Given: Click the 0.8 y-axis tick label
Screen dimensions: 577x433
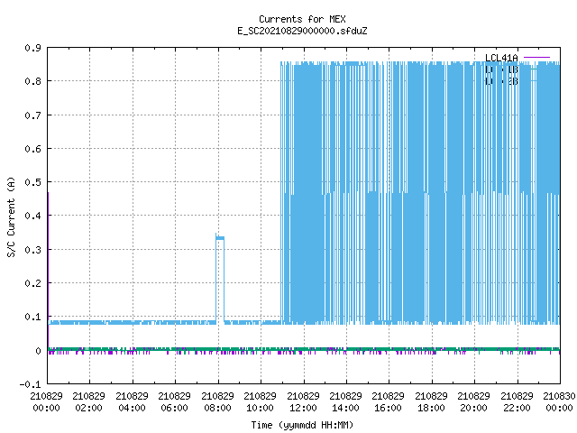Looking at the screenshot, I should tap(32, 81).
